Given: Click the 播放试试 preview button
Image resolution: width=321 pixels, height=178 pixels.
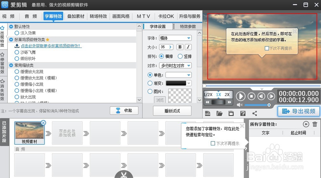Looking at the screenshot, I should click(172, 111).
